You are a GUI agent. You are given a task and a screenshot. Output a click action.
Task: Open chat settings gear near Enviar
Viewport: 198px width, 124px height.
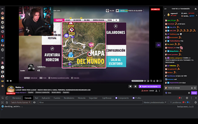click(x=189, y=93)
